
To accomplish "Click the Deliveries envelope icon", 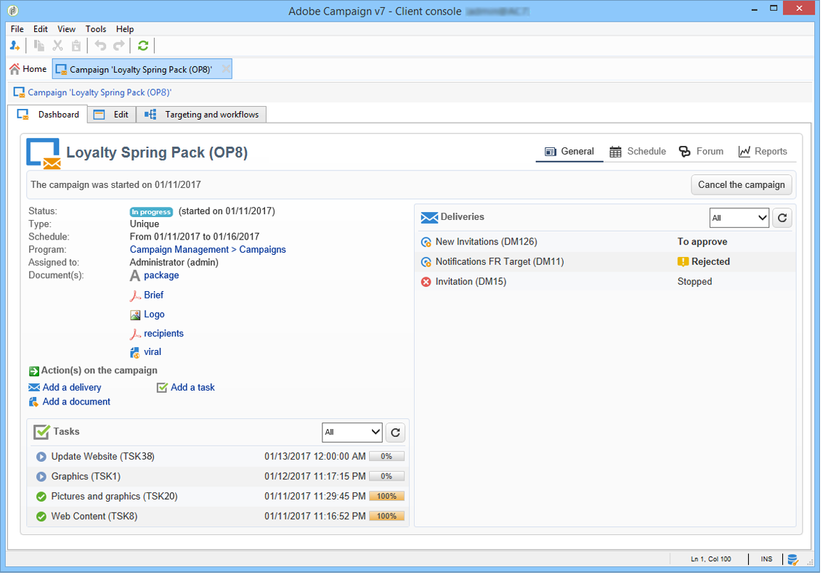I will click(429, 217).
